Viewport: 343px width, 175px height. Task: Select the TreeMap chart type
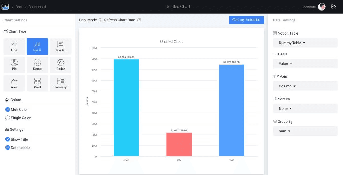61,83
